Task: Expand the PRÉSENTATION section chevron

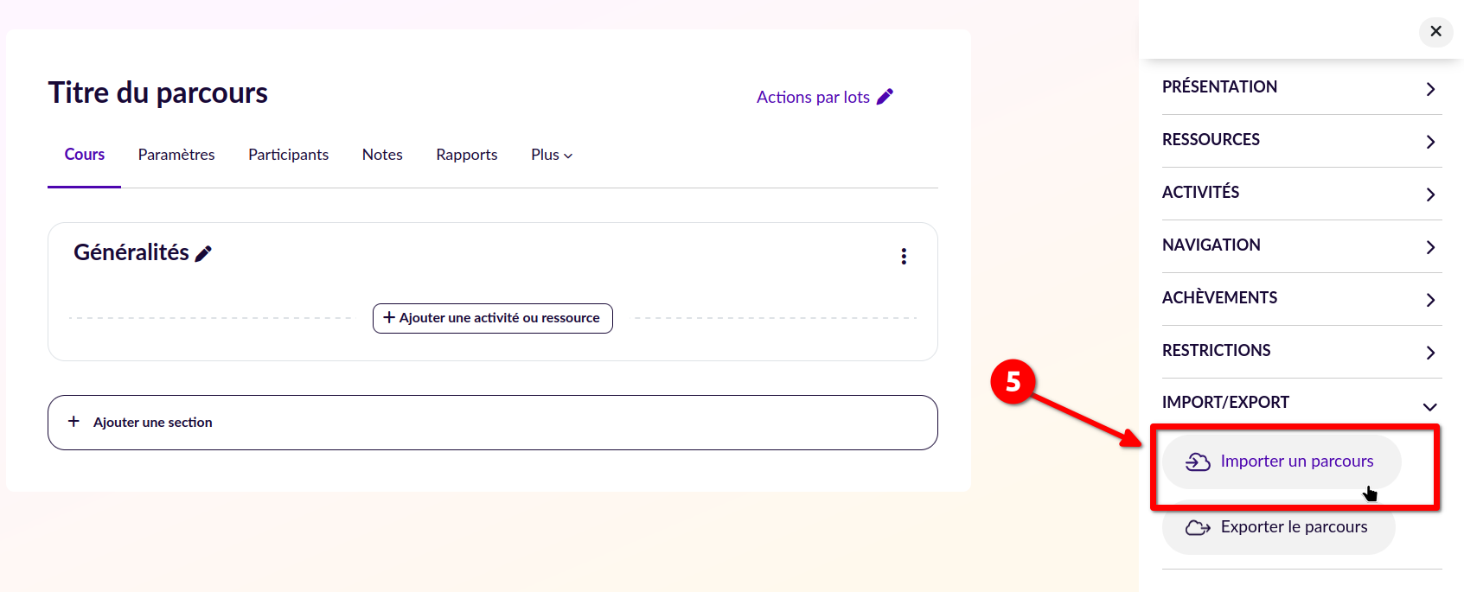Action: coord(1430,89)
